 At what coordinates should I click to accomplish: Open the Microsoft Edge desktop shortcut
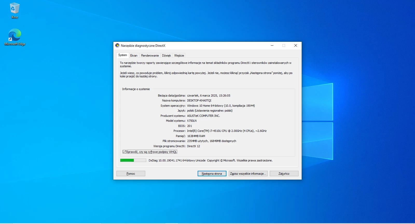pos(15,37)
